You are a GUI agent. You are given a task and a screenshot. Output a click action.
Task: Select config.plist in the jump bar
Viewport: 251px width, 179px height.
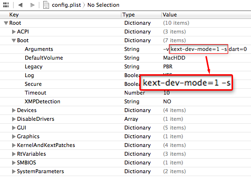66,5
